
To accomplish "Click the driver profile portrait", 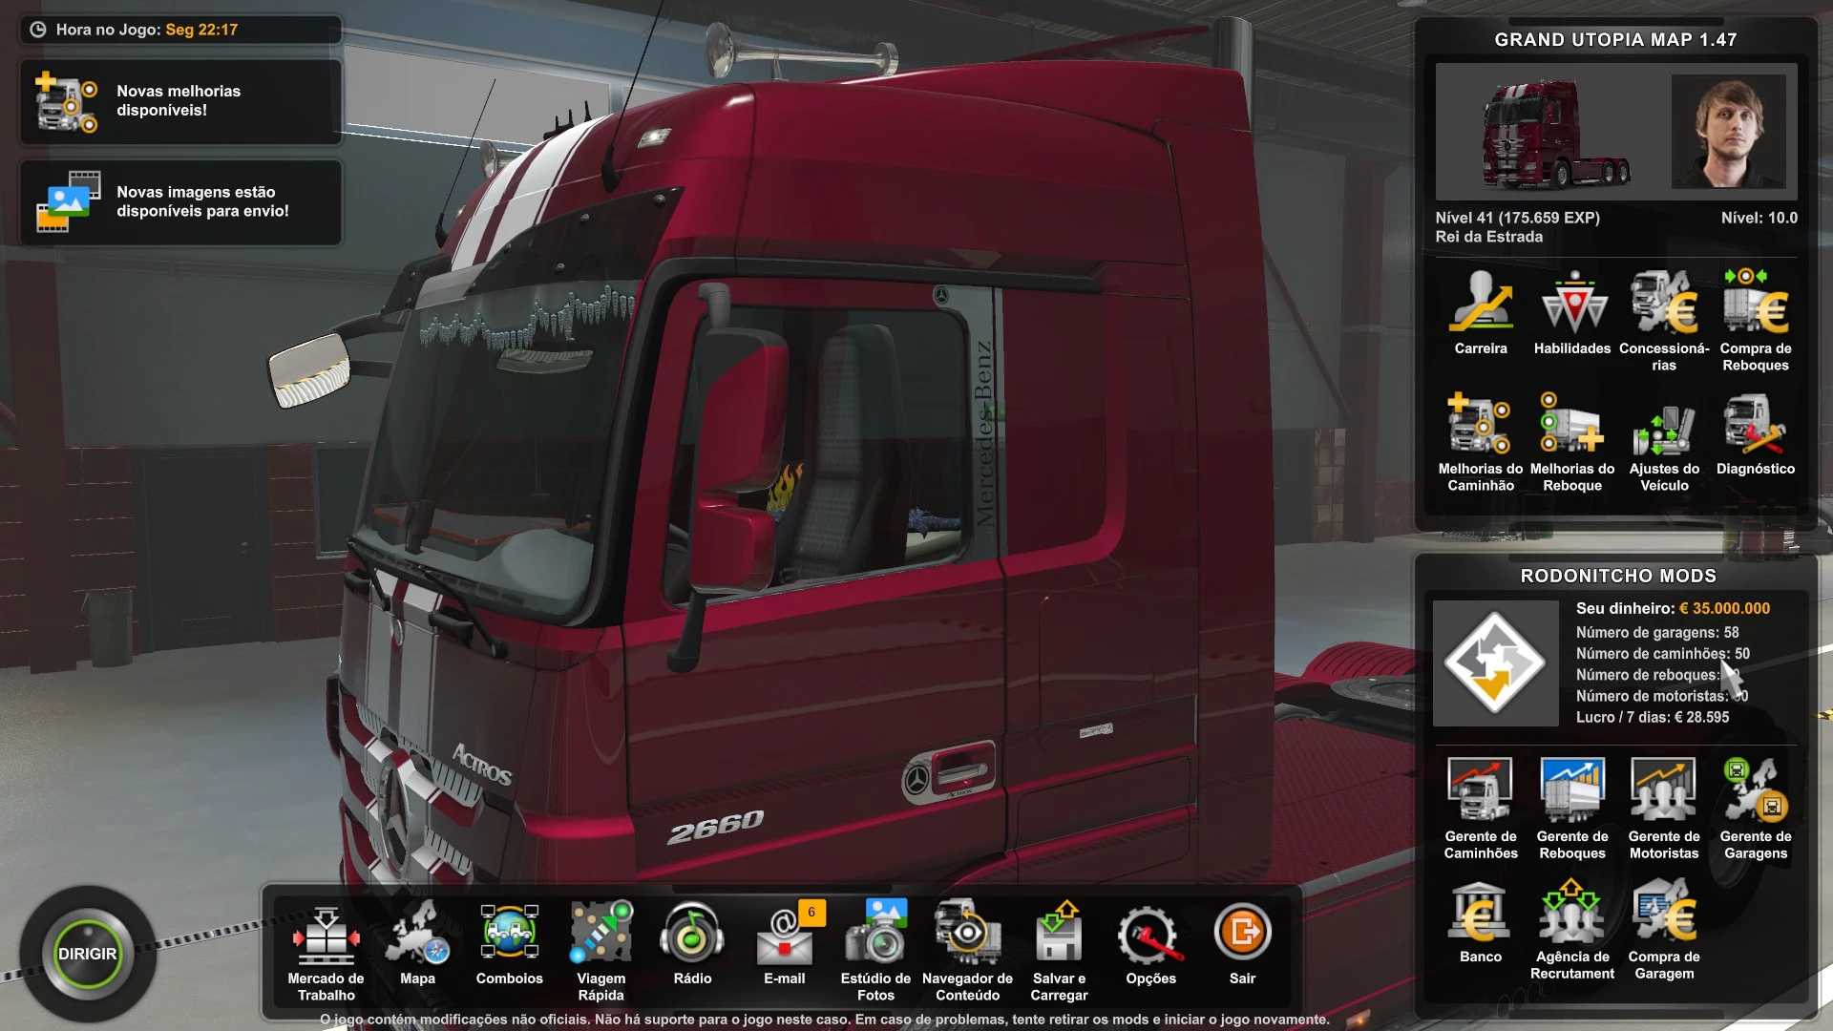I will coord(1728,132).
